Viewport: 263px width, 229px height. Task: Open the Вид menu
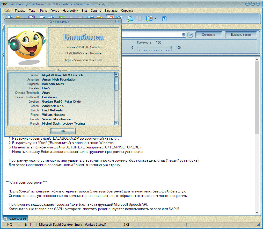coord(84,11)
